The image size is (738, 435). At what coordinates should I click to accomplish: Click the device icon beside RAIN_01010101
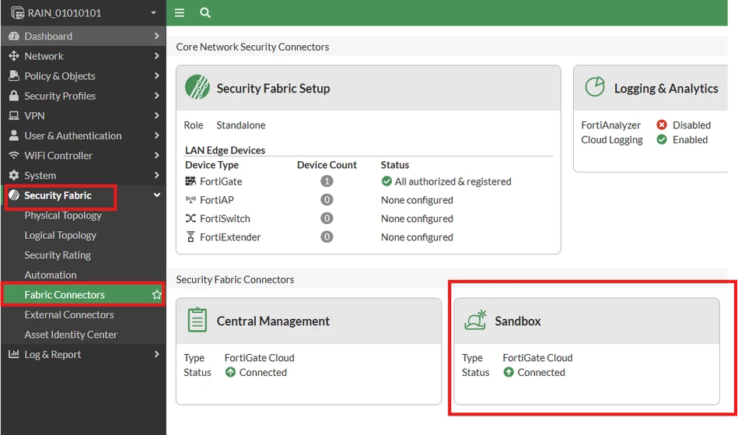pos(17,13)
